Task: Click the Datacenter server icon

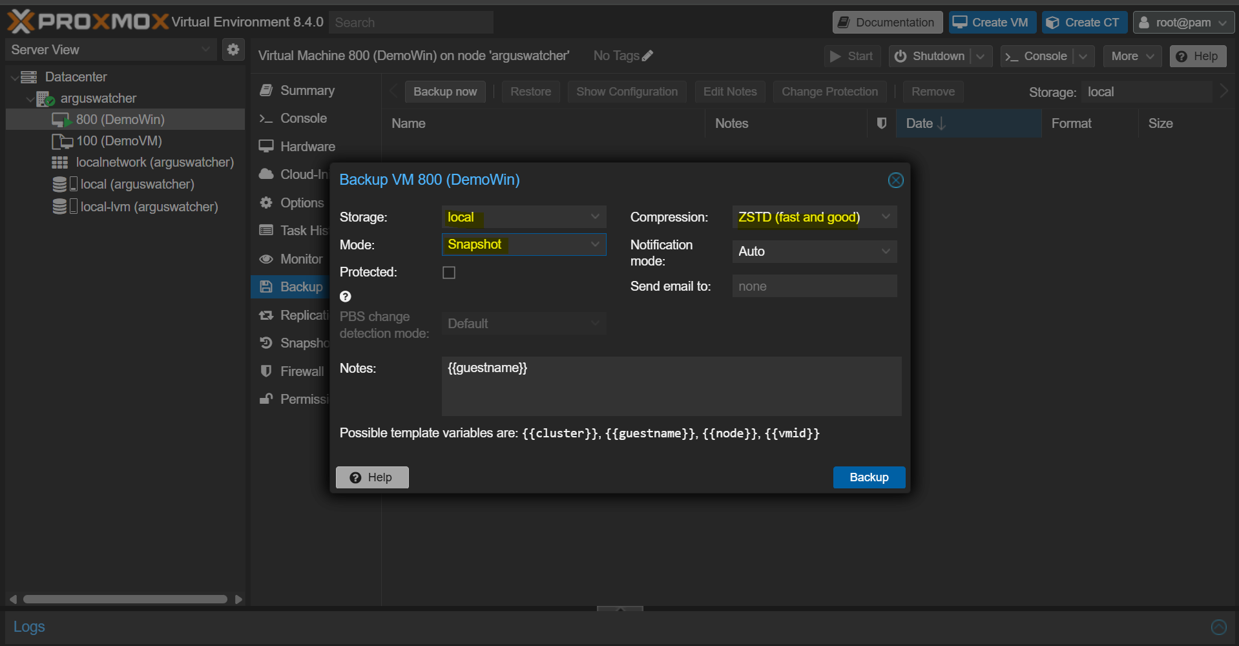Action: tap(29, 77)
